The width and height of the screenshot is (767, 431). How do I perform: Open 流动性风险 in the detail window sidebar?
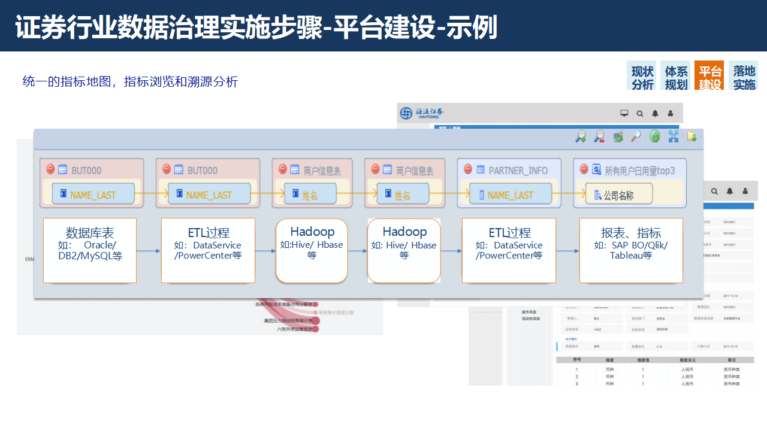(531, 318)
